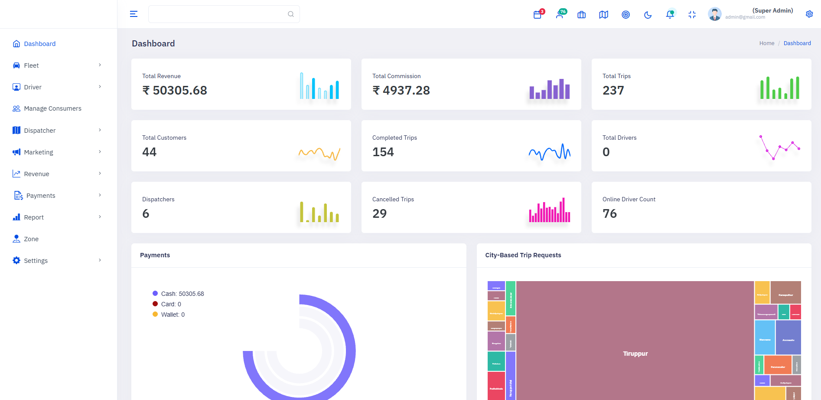Toggle the sidebar with the hamburger menu icon
This screenshot has width=821, height=400.
click(x=134, y=14)
